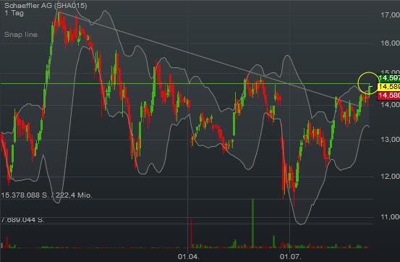Click the tall red volume bar at 01.04.
The width and height of the screenshot is (400, 262).
(x=192, y=234)
